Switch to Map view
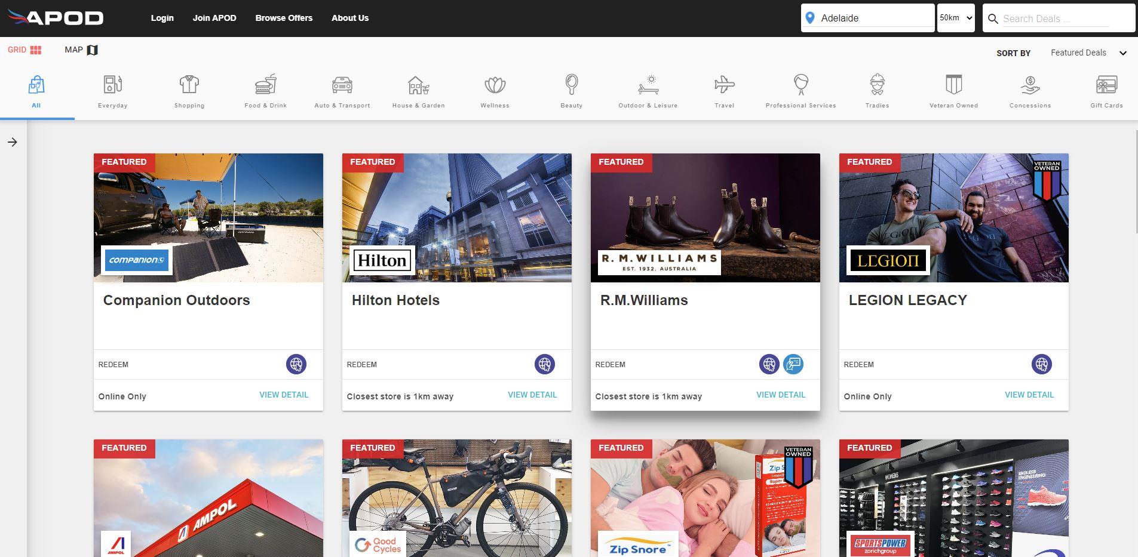The height and width of the screenshot is (557, 1138). (x=81, y=50)
